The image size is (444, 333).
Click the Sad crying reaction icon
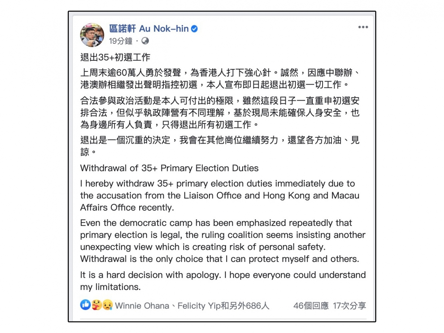click(x=108, y=305)
